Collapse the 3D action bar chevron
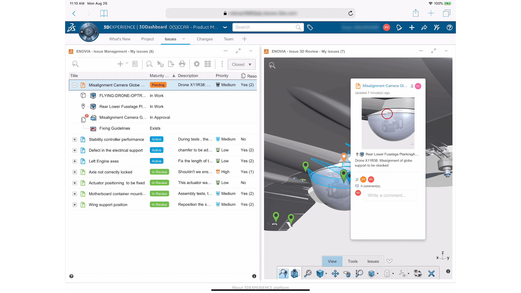The image size is (521, 293). tap(389, 261)
